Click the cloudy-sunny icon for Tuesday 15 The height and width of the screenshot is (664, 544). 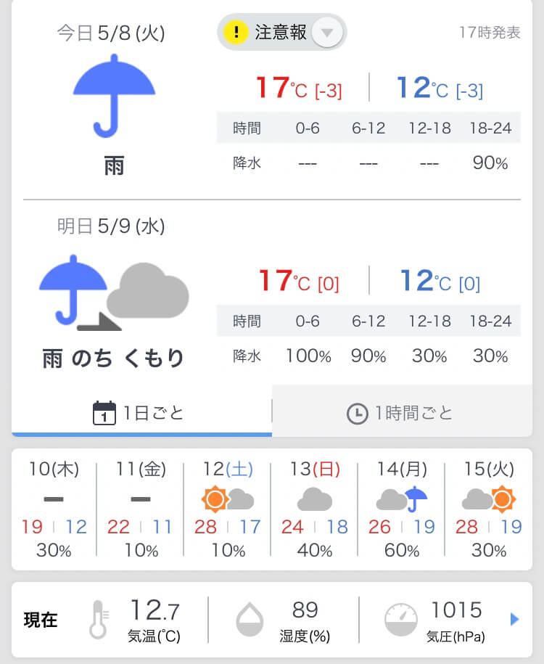488,499
